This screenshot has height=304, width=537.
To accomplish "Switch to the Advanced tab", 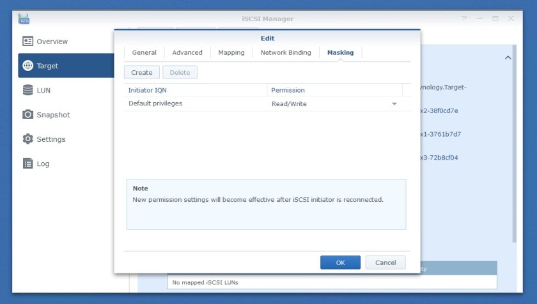I will [187, 52].
